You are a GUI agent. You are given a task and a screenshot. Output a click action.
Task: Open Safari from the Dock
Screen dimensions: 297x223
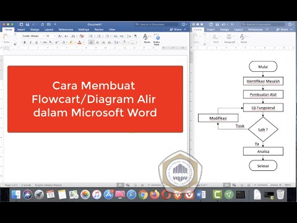pos(131,195)
